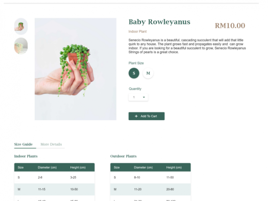
Task: Click Diameter (cm) header in Indoor Plants table
Action: [47, 167]
